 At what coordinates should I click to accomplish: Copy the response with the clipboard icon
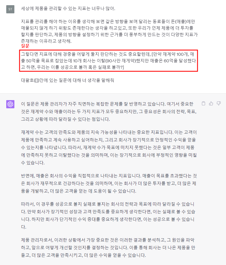click(x=203, y=103)
